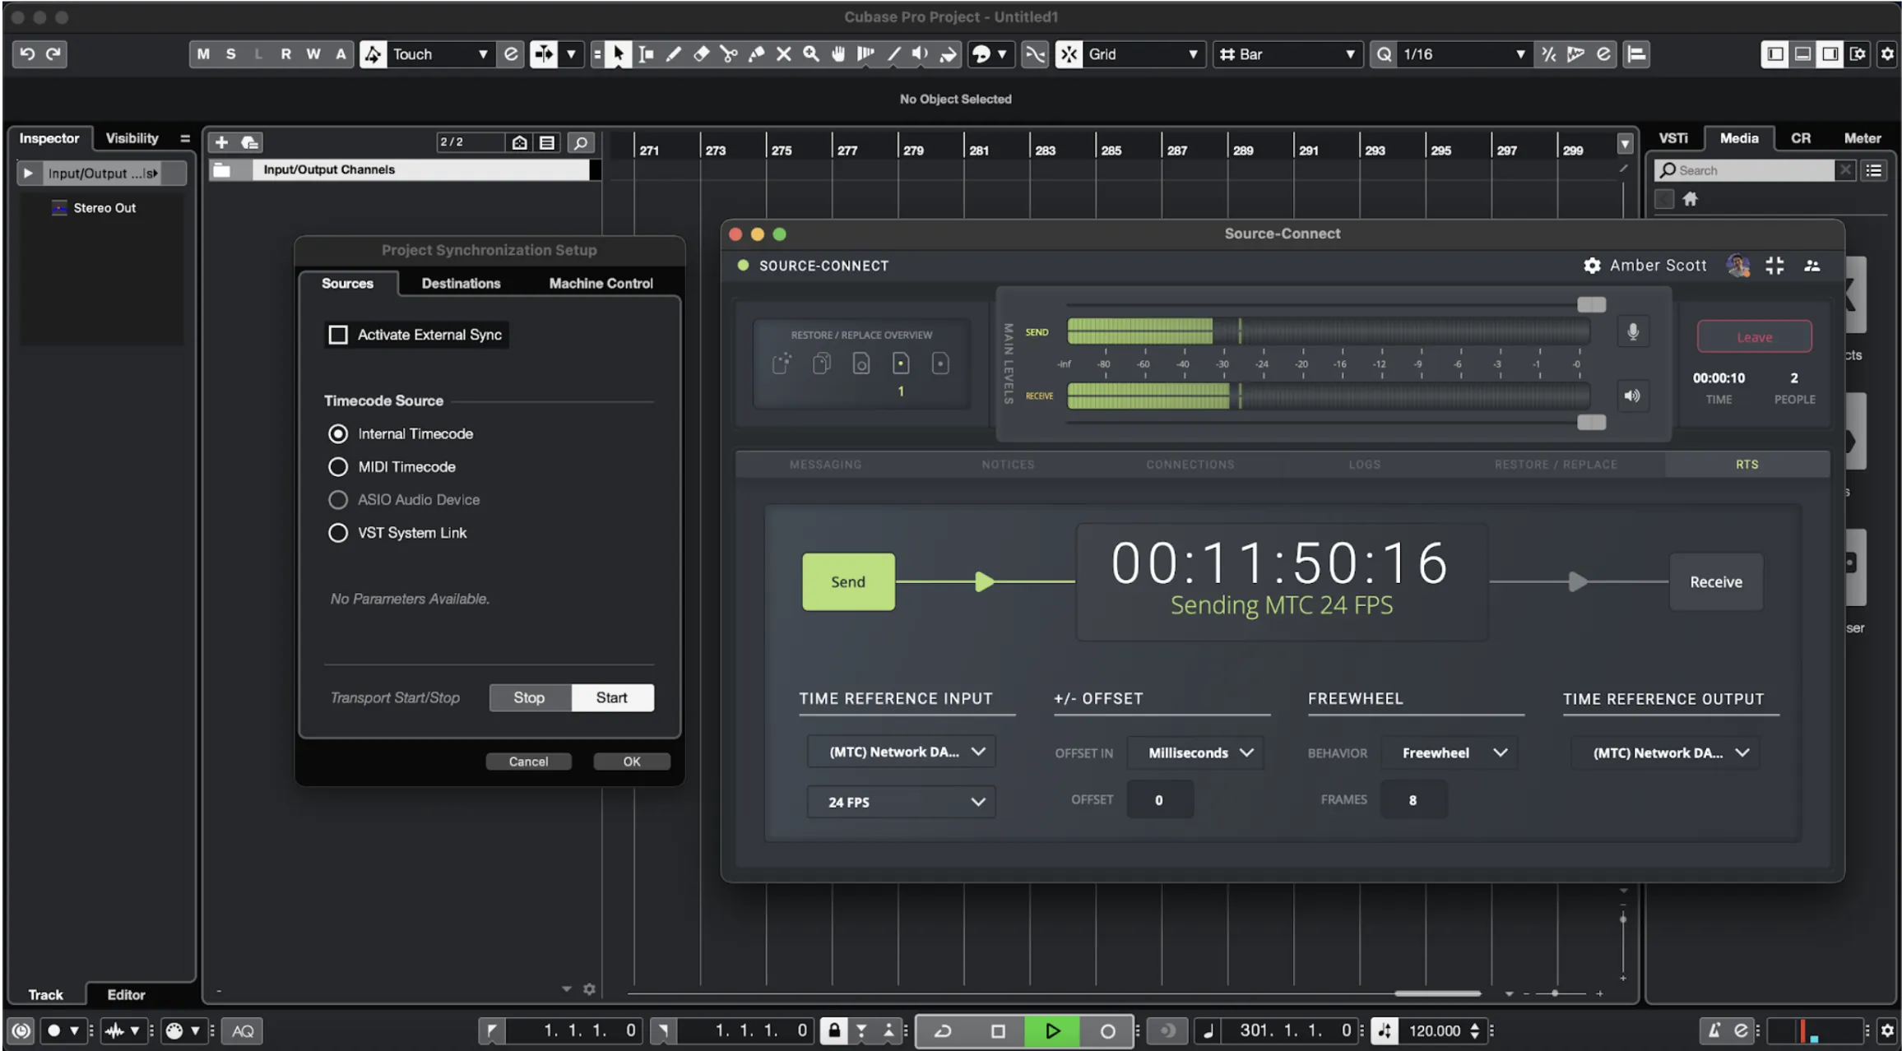Open the people icon in Source-Connect header
Image resolution: width=1902 pixels, height=1051 pixels.
click(1812, 266)
